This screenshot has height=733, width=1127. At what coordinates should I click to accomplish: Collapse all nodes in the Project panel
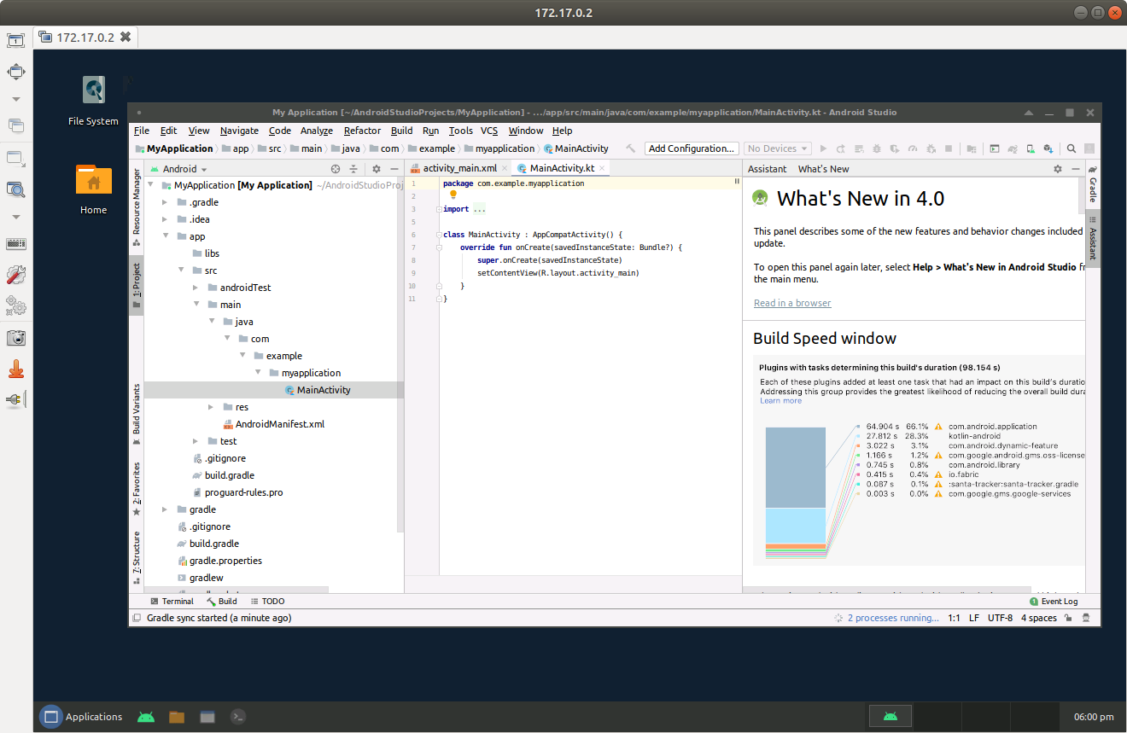click(353, 169)
